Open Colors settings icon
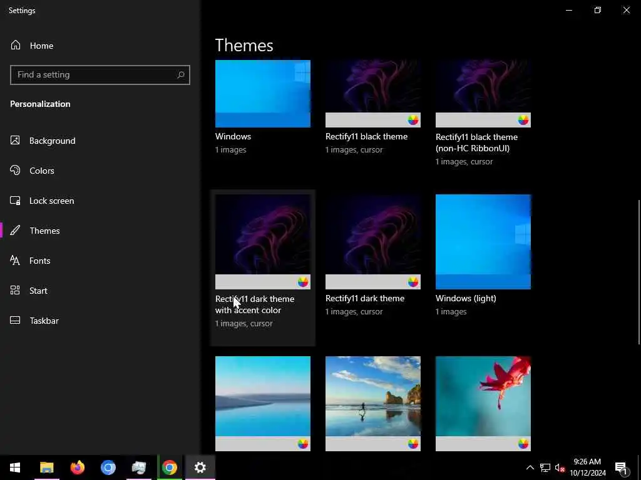Screen dimensions: 641x480 15,170
